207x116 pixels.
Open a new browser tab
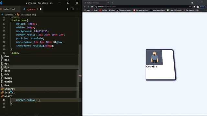(112, 3)
